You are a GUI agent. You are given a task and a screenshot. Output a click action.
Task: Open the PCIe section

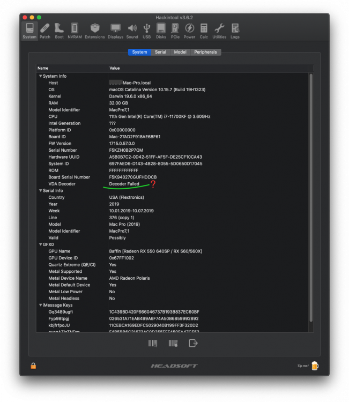[175, 31]
